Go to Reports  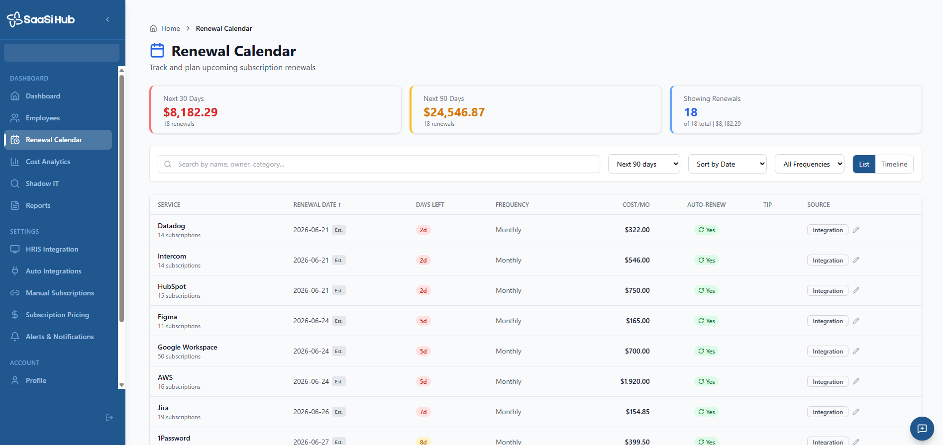58,205
